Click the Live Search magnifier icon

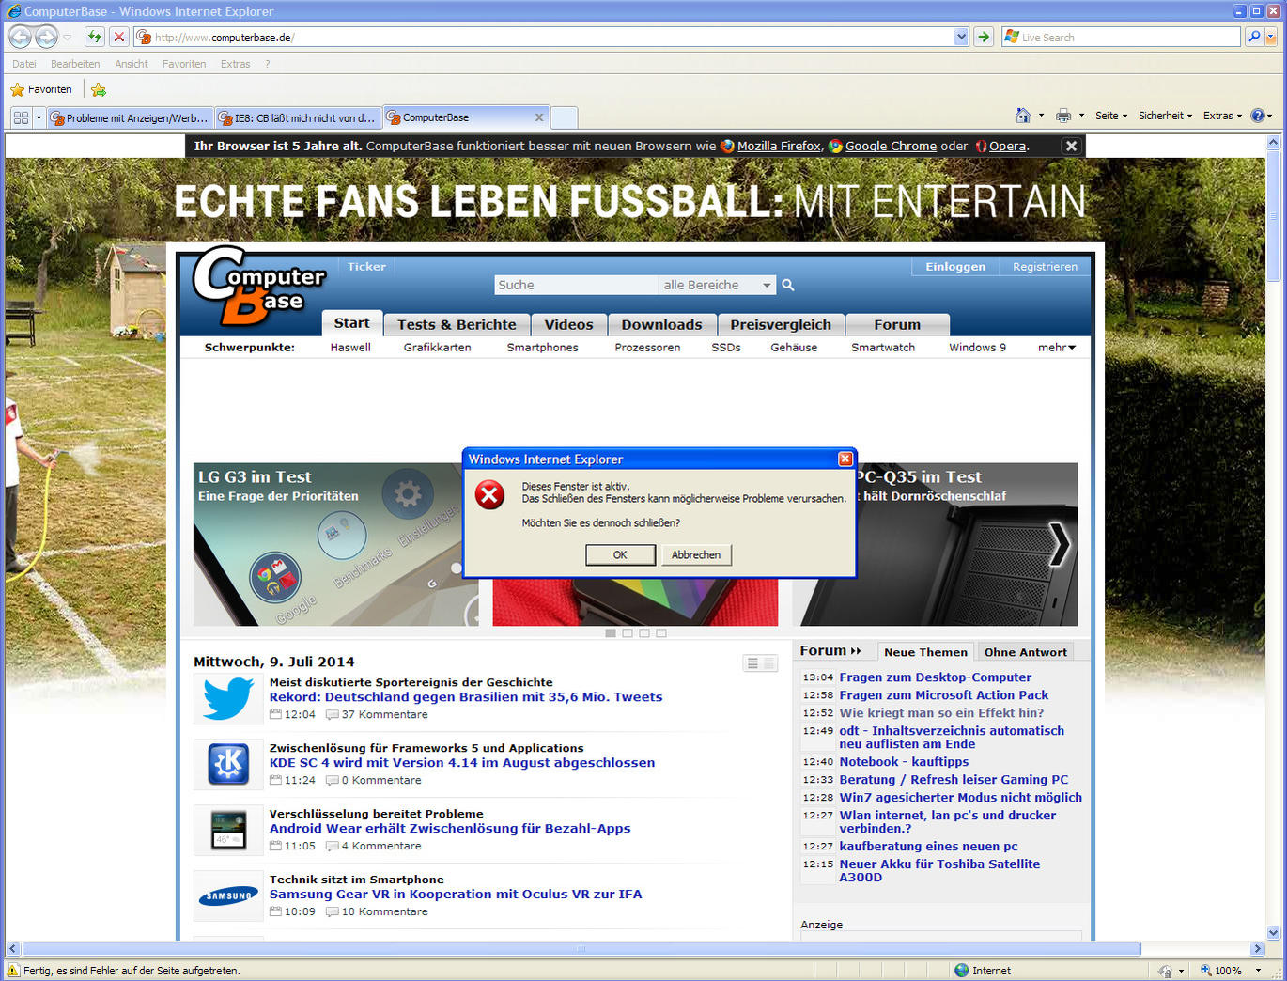(x=1253, y=37)
